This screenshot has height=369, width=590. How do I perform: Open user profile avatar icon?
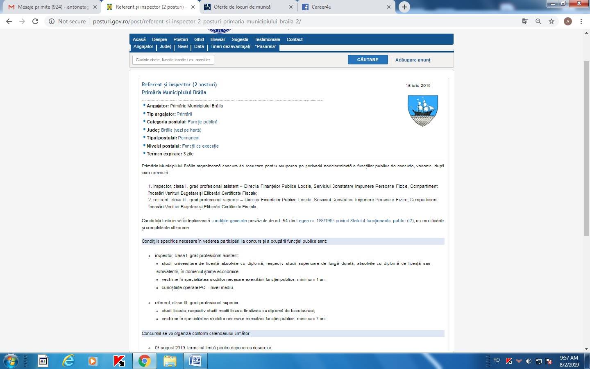click(568, 21)
